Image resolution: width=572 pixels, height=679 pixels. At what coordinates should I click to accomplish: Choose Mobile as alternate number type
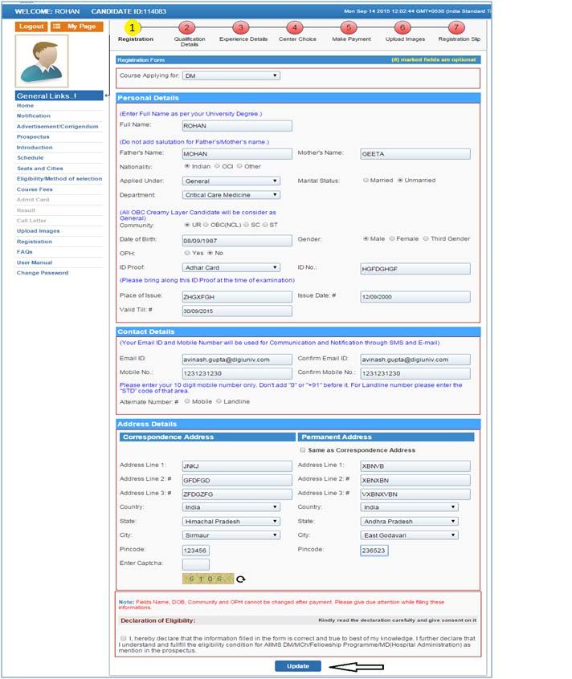pos(187,401)
